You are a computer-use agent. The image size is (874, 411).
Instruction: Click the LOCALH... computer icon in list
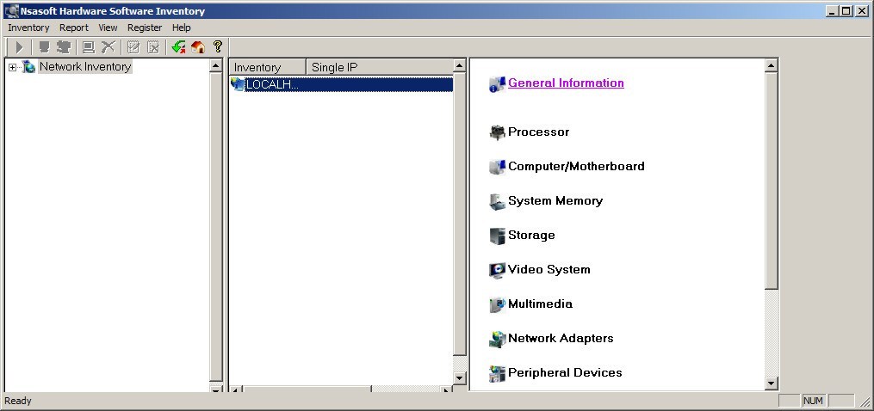pos(238,84)
